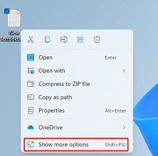Screen dimensions: 158x156
Task: Uncheck the selected desktop file checkbox
Action: tap(7, 11)
